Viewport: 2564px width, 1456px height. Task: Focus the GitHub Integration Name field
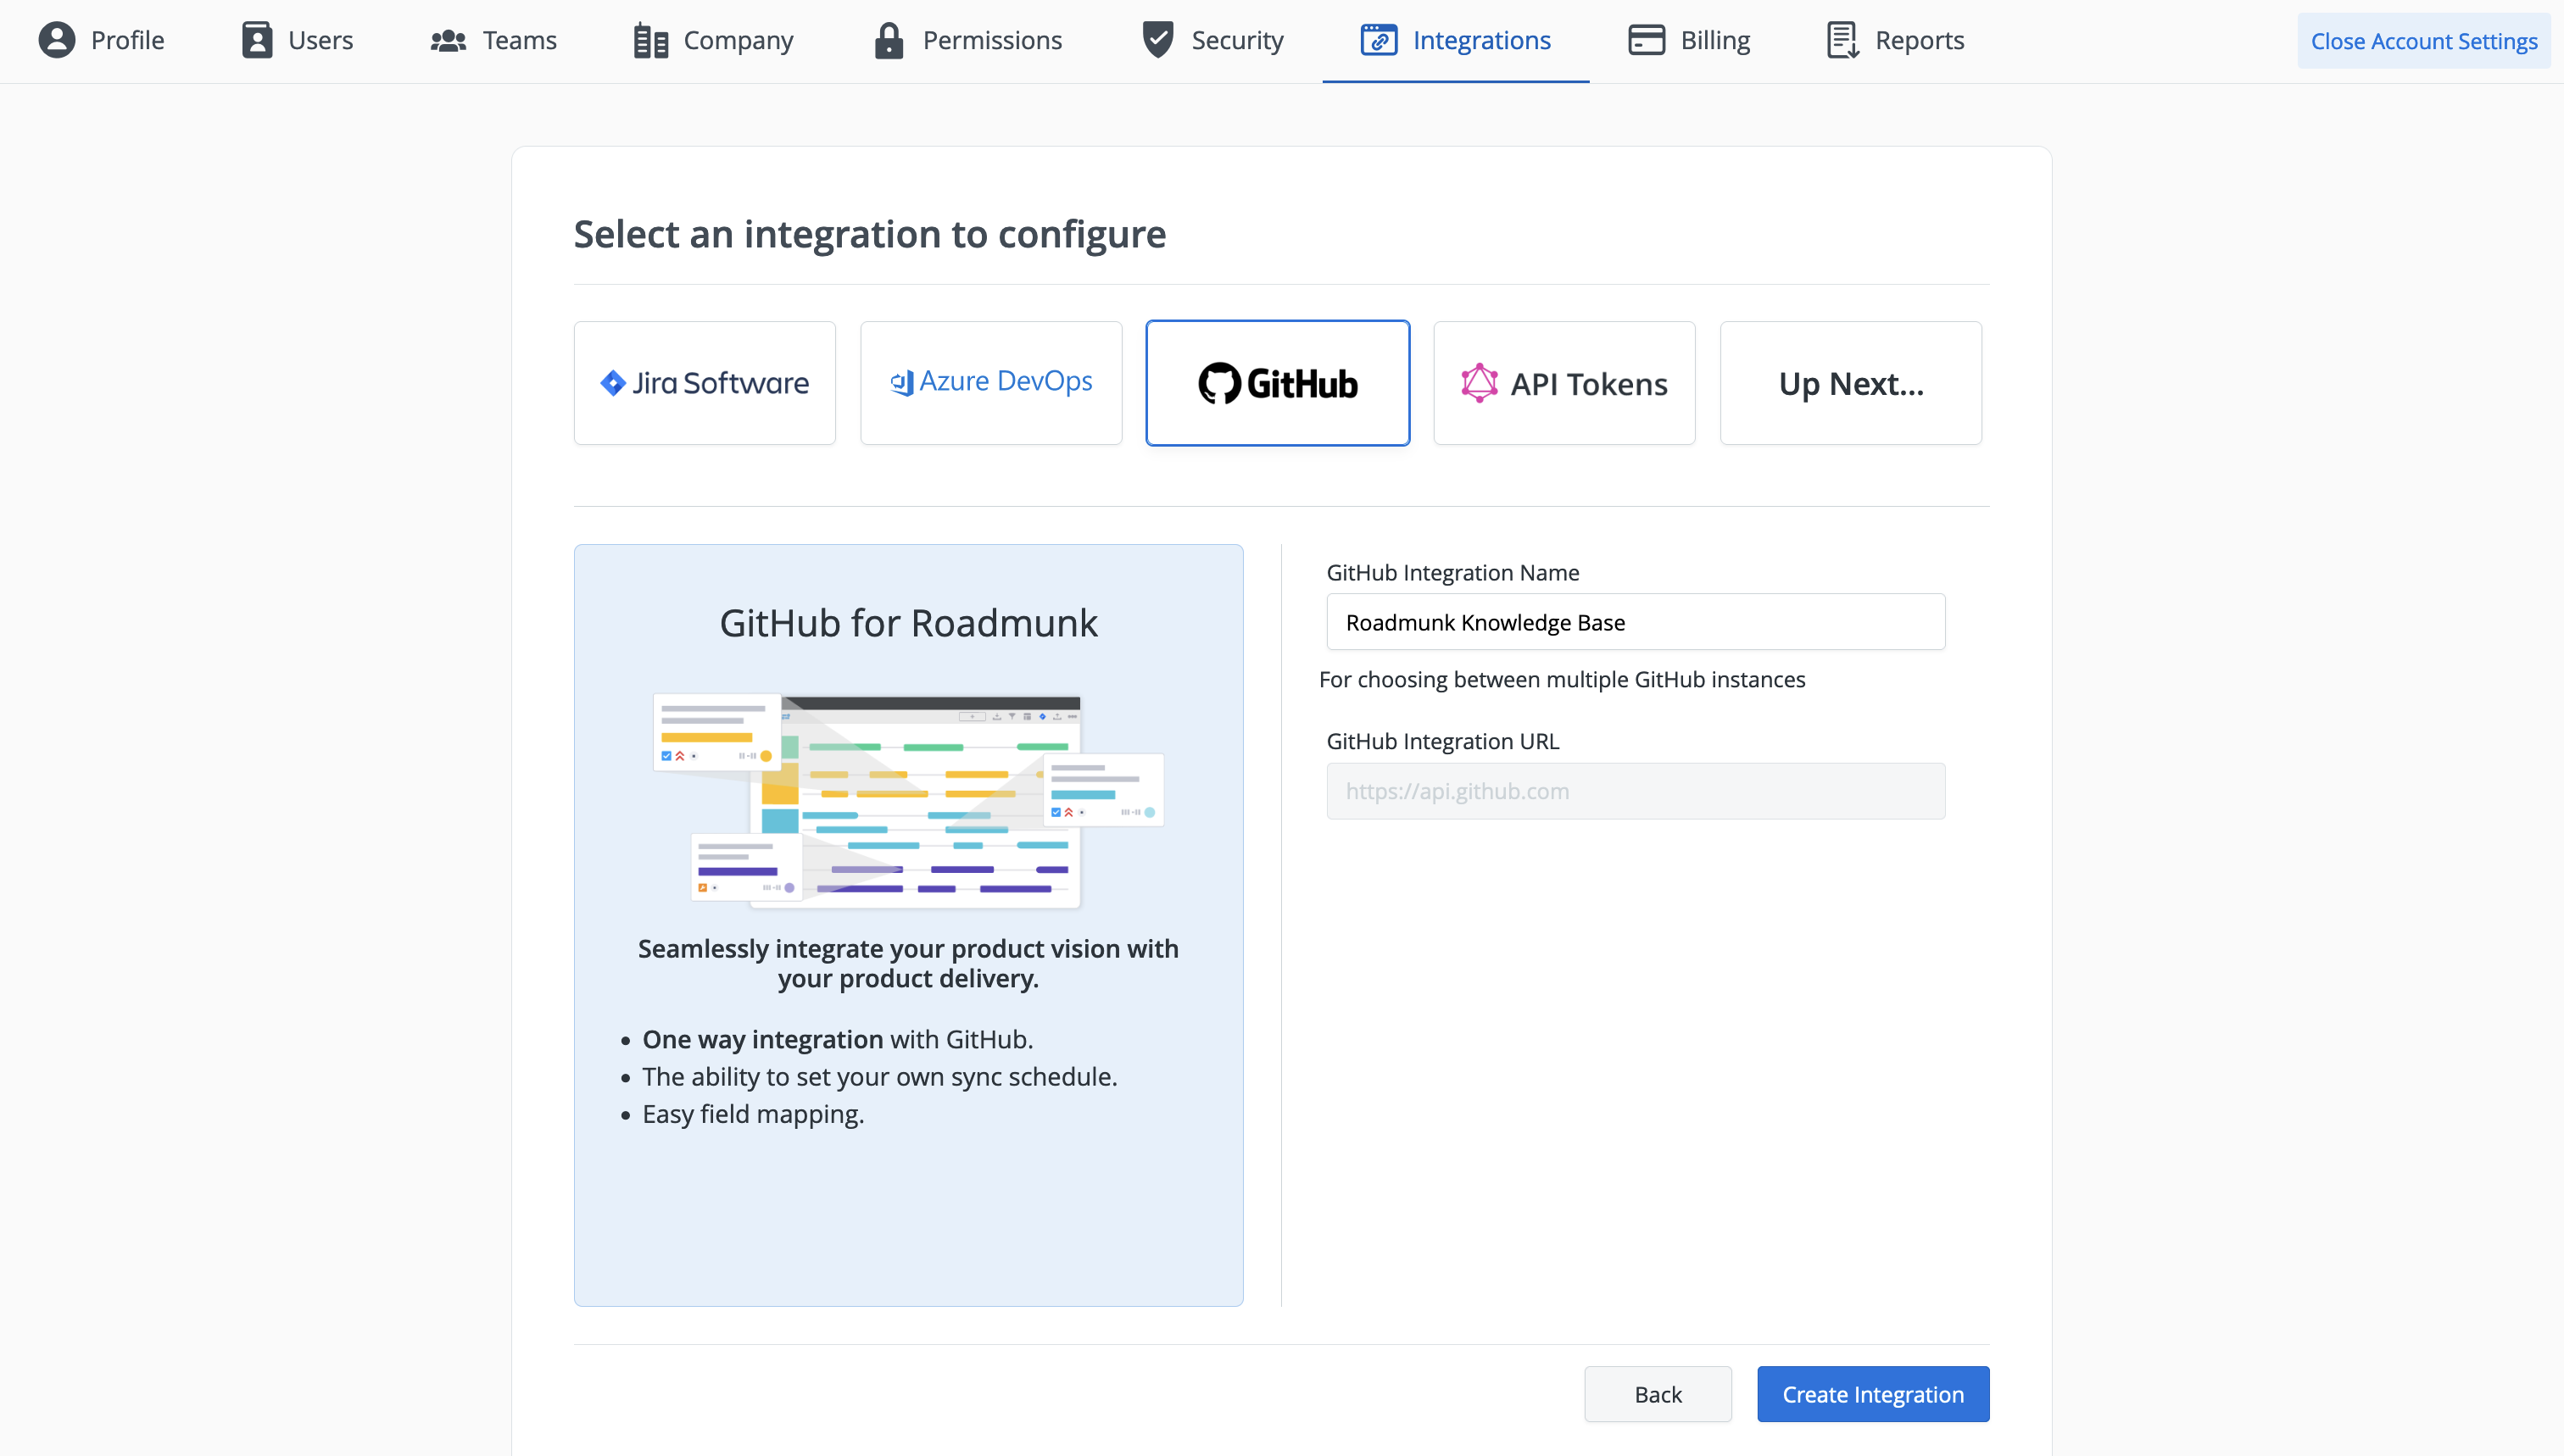click(1635, 622)
